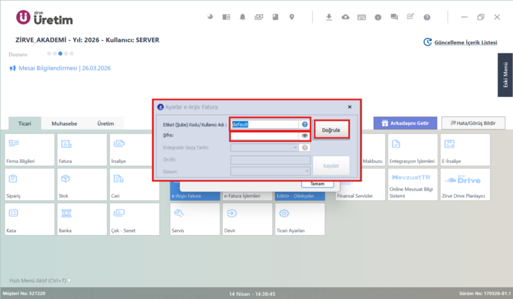Click the question mark help icon in top toolbar

click(427, 17)
